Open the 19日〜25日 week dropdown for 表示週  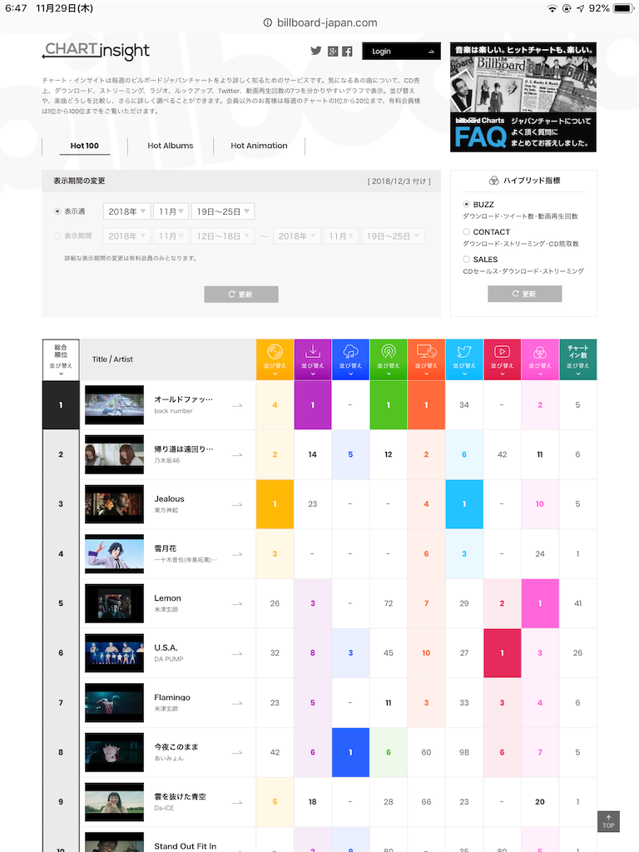click(223, 211)
